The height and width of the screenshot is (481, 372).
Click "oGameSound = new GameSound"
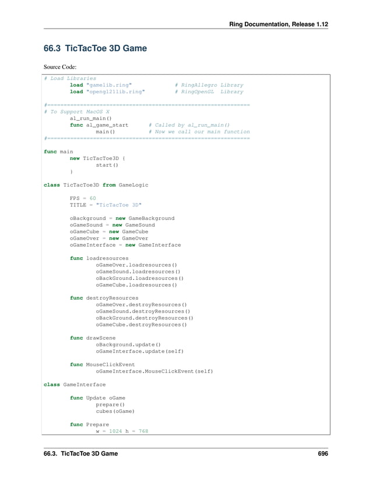(x=113, y=225)
